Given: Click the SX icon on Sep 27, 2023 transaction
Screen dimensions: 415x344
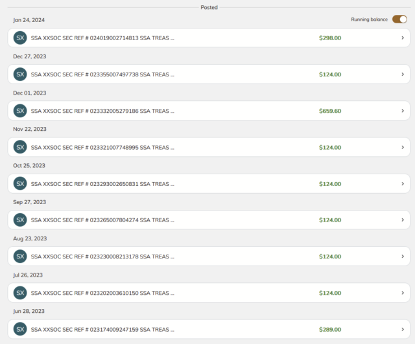Looking at the screenshot, I should (20, 220).
